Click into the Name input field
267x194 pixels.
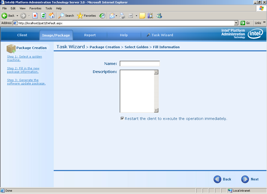(140, 64)
